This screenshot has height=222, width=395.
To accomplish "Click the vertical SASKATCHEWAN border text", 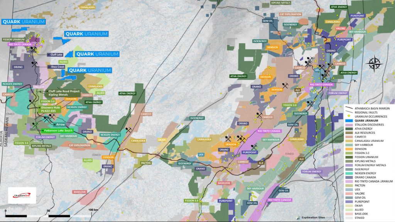I will click(7, 132).
